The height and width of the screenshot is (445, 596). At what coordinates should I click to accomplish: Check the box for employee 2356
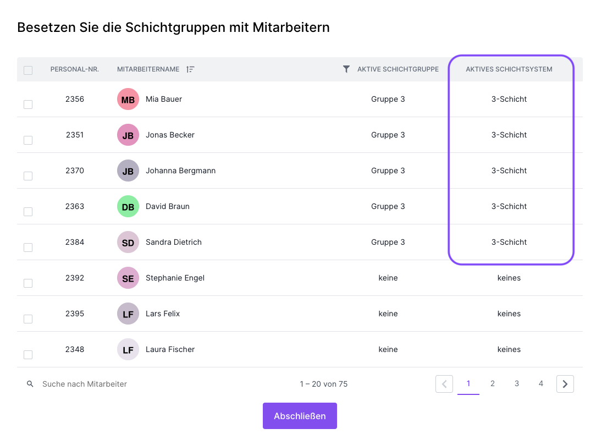coord(28,105)
